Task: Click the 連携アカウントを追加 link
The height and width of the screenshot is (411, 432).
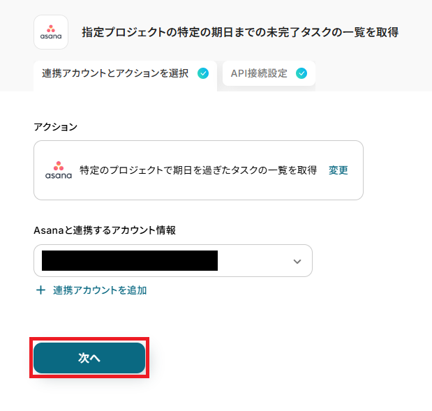Action: (x=100, y=290)
